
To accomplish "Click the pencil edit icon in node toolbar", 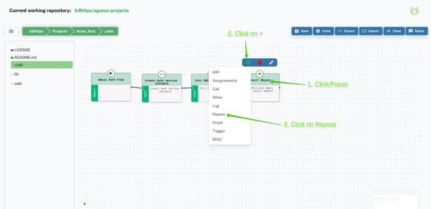I will (x=271, y=63).
